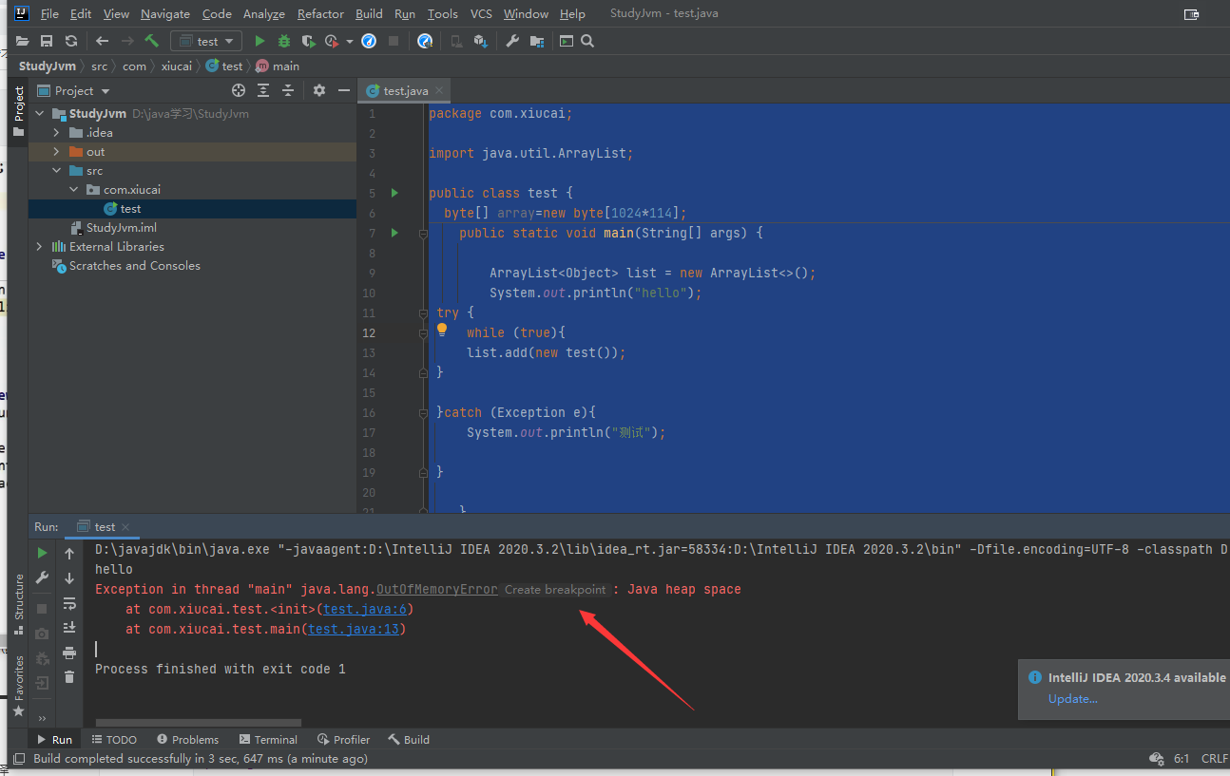Hide the Project panel with minus icon

pos(343,90)
